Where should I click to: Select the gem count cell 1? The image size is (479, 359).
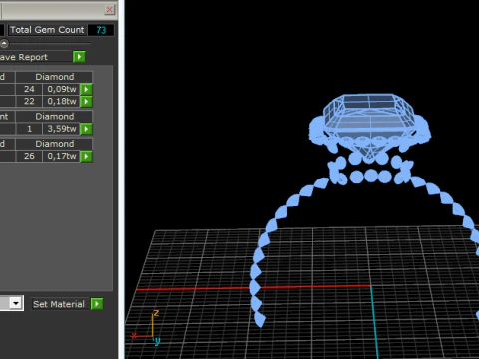pyautogui.click(x=29, y=129)
